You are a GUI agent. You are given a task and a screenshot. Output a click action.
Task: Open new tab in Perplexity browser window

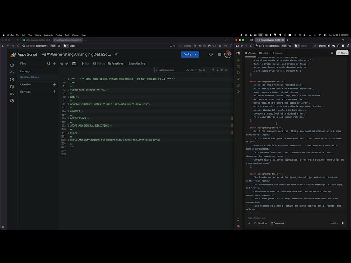(287, 40)
